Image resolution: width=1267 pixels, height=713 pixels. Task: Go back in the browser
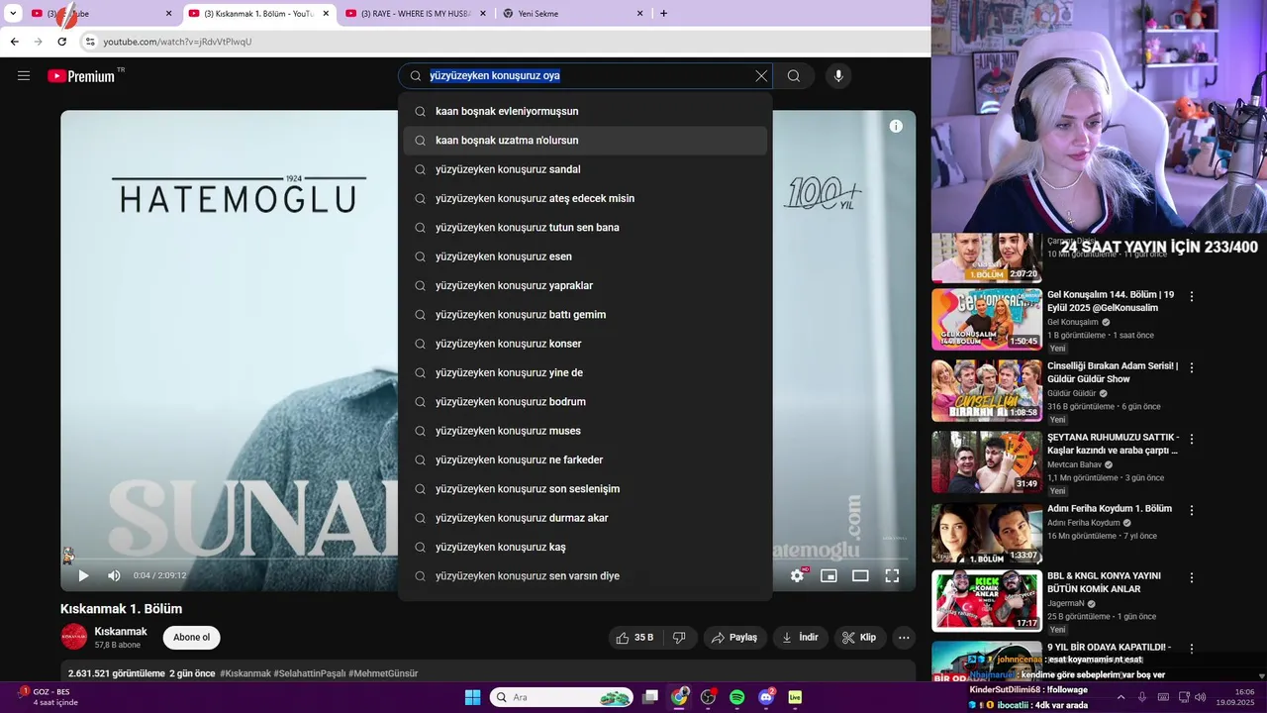(x=14, y=42)
